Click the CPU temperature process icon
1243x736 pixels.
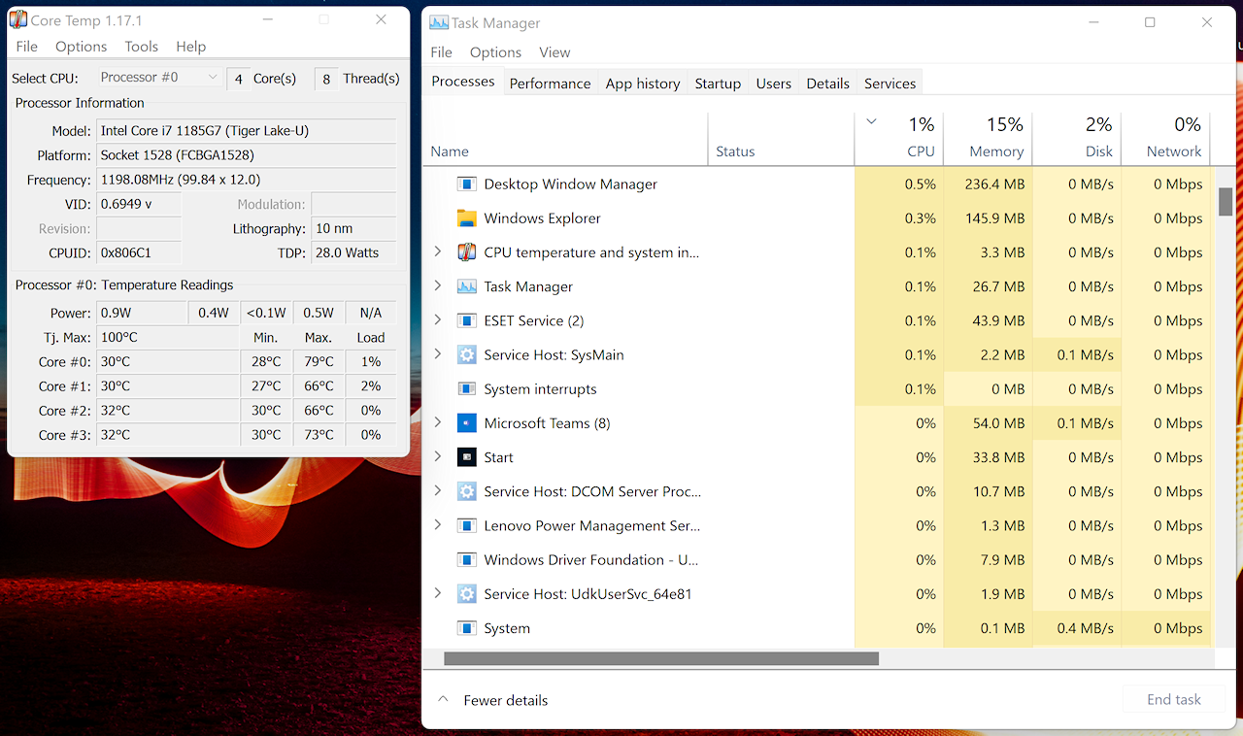coord(467,252)
